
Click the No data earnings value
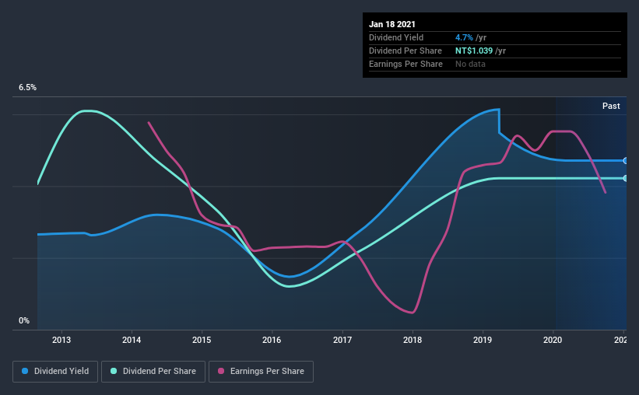(x=470, y=64)
